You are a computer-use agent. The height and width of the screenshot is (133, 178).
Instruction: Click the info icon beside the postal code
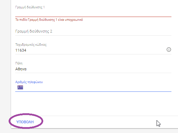(x=169, y=50)
